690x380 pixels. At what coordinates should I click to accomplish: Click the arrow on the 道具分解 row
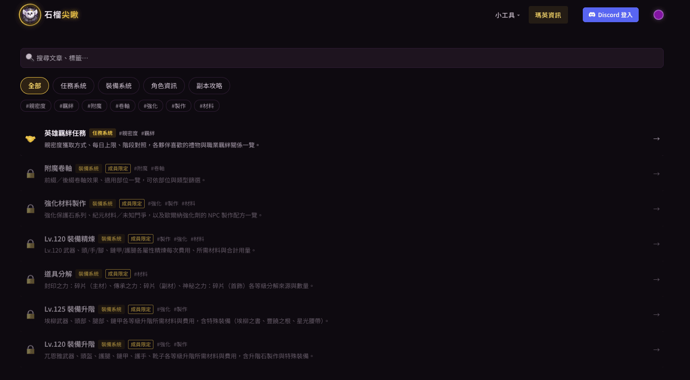656,279
